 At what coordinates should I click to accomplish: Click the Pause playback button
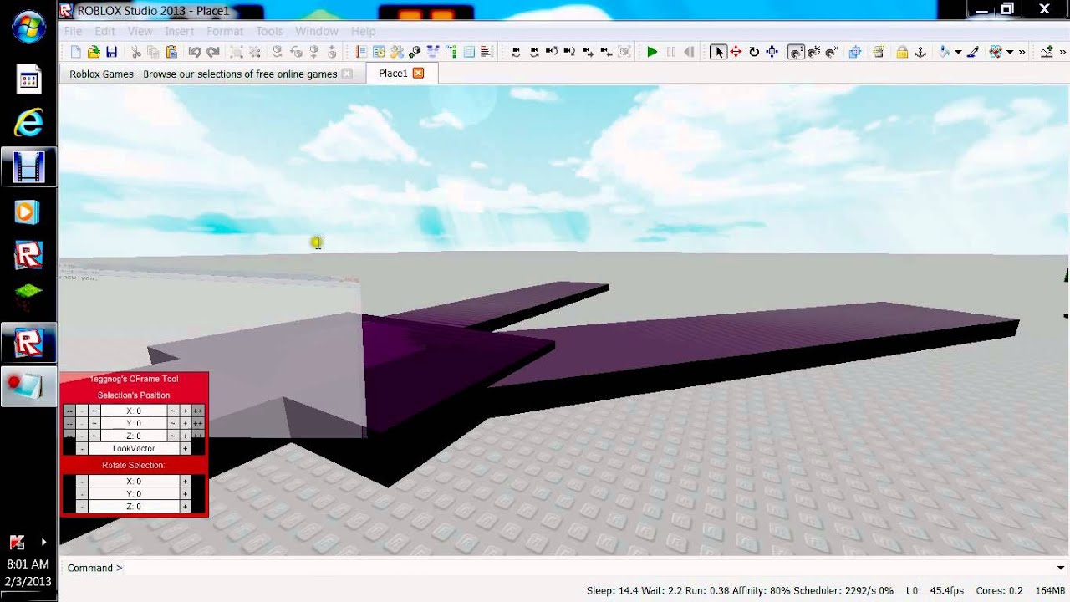point(670,52)
